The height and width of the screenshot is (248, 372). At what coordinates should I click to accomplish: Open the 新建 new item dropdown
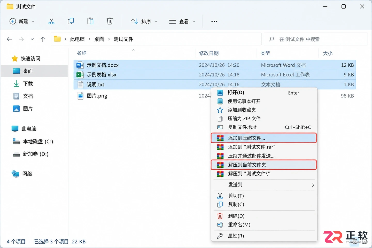(22, 21)
